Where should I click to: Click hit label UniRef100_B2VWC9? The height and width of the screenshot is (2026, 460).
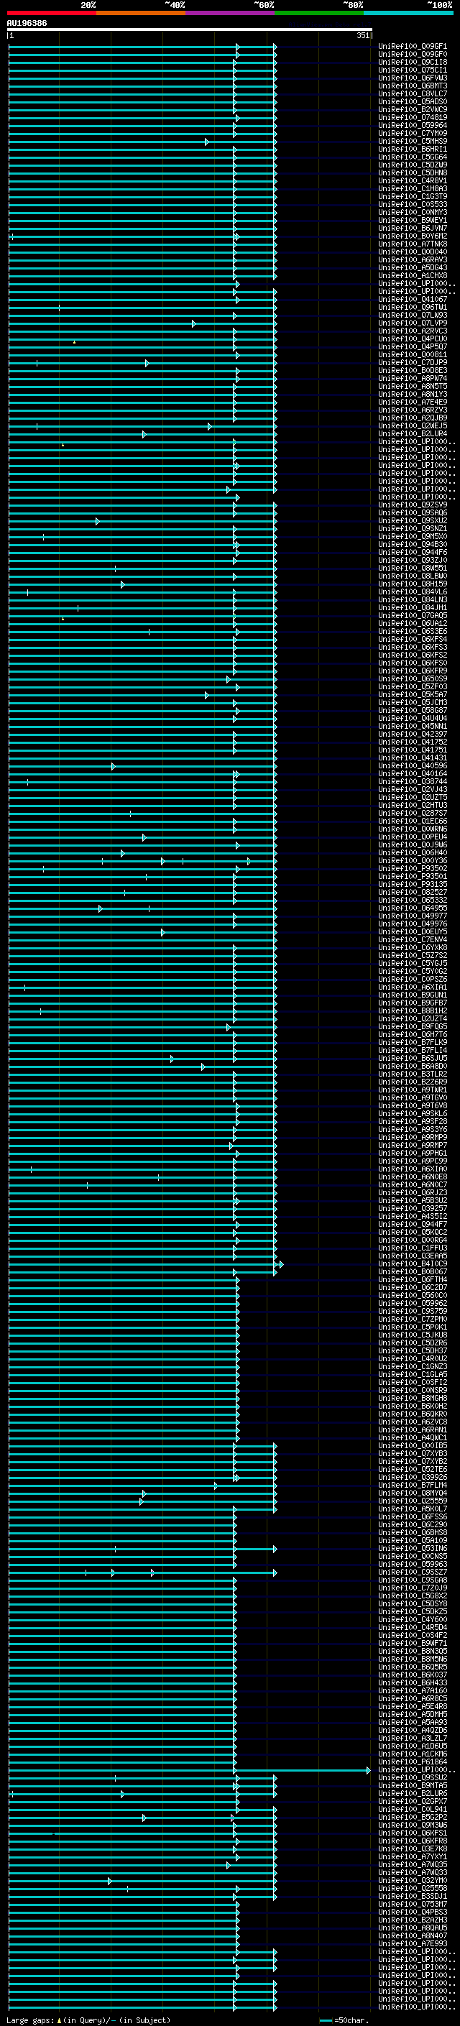413,109
